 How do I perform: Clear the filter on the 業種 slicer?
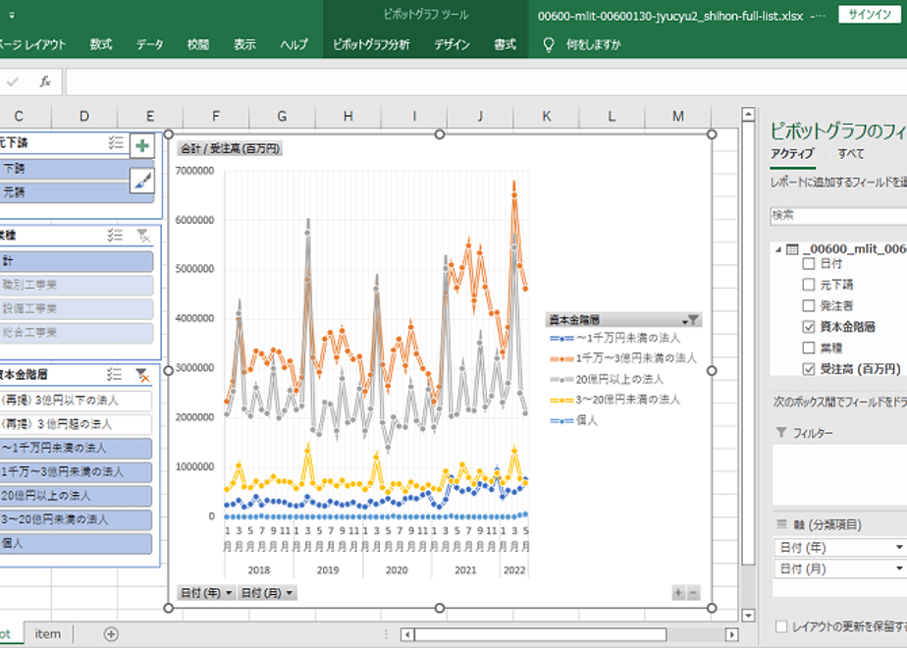point(143,235)
